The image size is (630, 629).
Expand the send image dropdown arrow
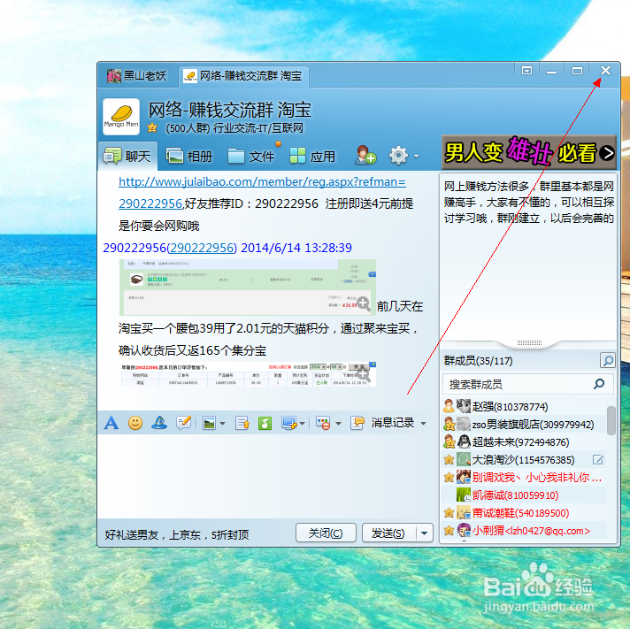[x=222, y=424]
